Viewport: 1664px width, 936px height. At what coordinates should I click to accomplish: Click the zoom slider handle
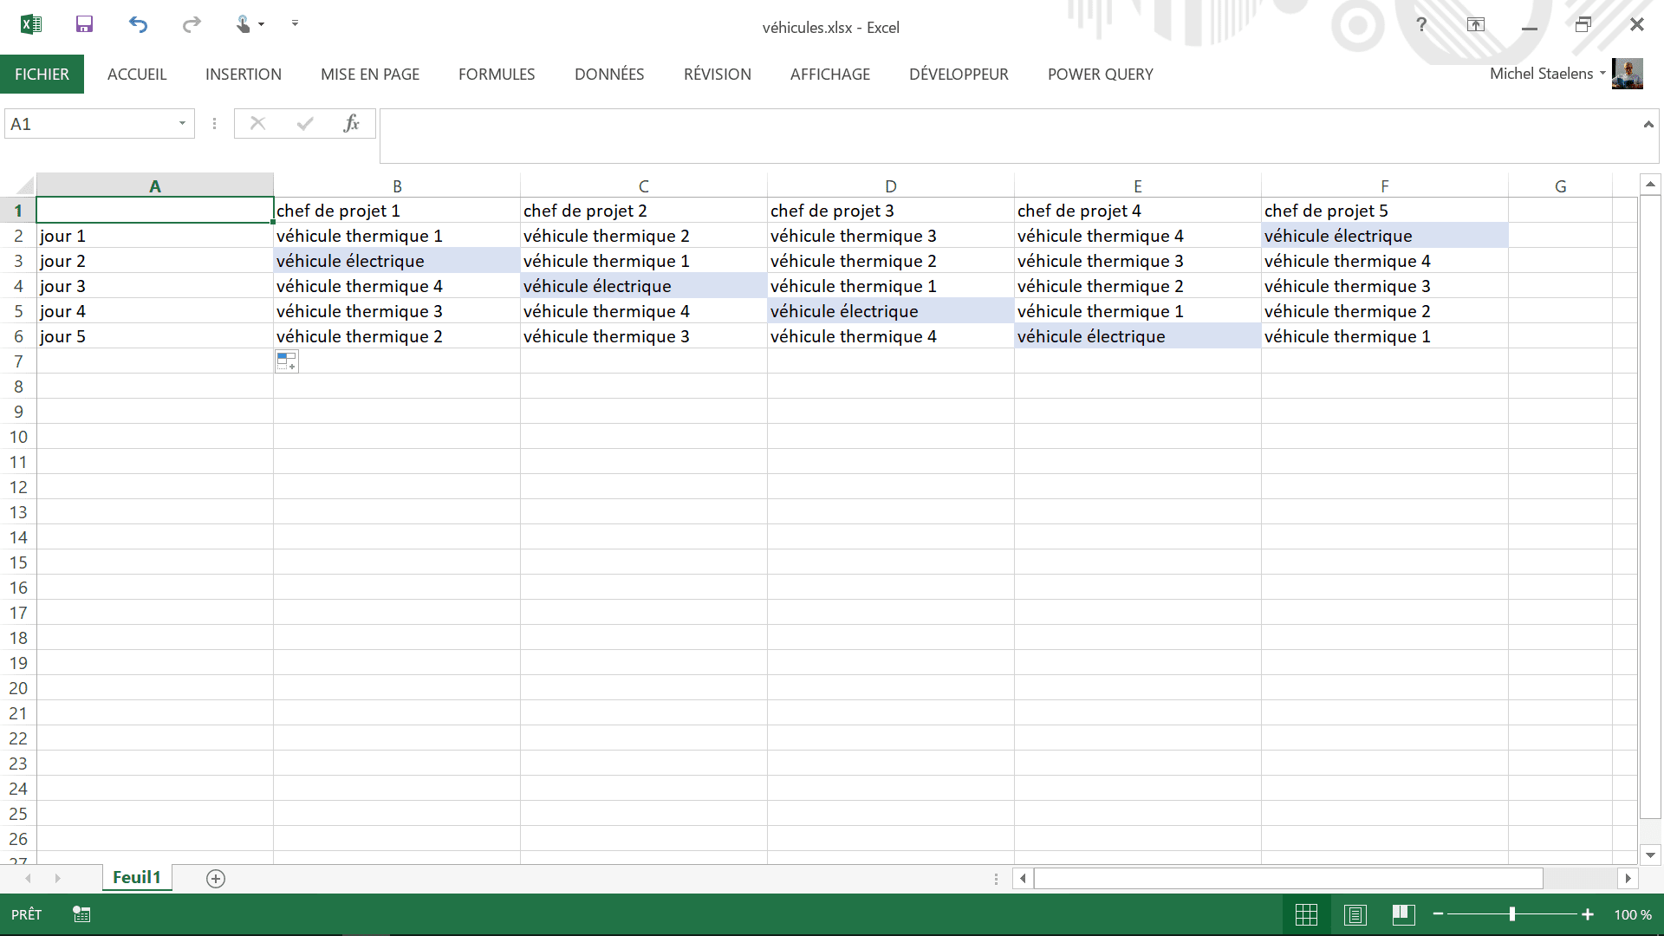(x=1512, y=914)
